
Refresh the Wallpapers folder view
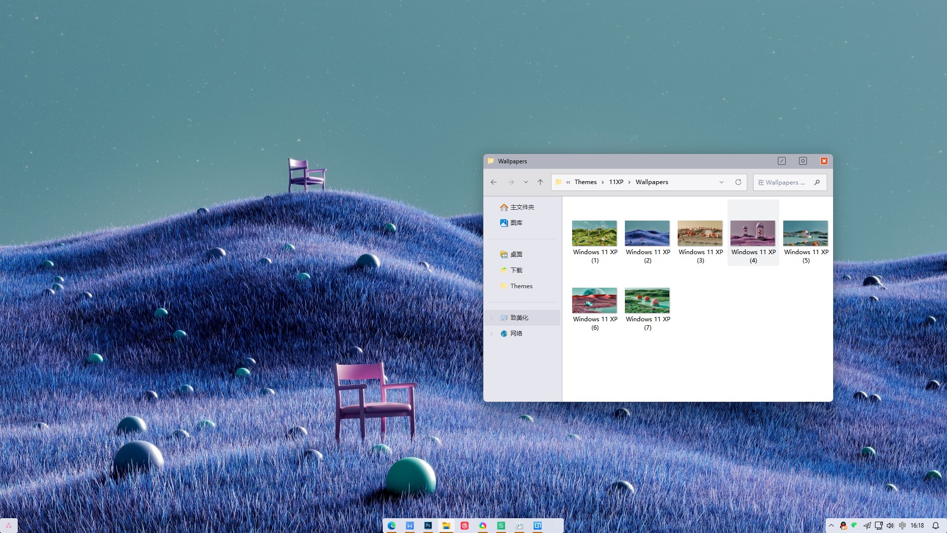click(x=738, y=182)
